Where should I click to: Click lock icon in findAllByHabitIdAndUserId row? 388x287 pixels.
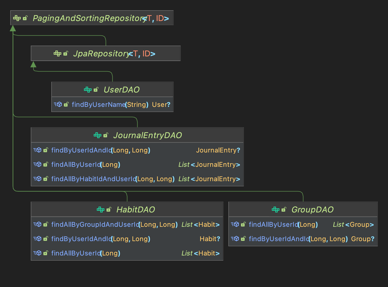tap(46, 179)
